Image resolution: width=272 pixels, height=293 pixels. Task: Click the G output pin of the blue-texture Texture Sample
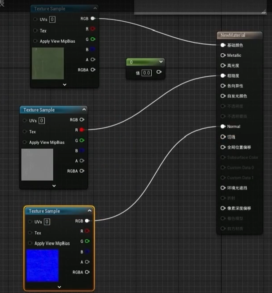coord(87,241)
